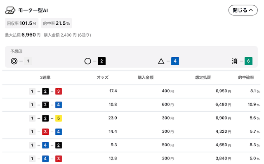Click the 600円 purchase amount
264x164 pixels.
coord(168,104)
